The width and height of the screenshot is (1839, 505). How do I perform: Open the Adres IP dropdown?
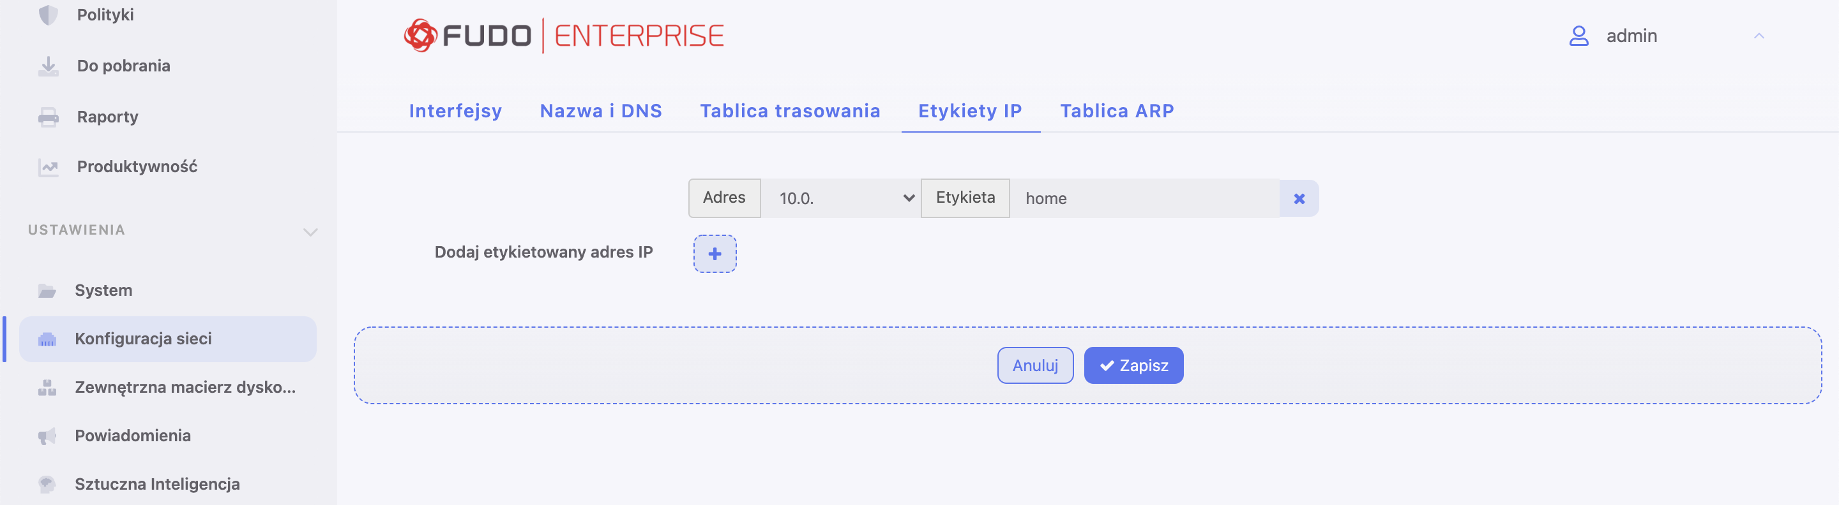841,198
